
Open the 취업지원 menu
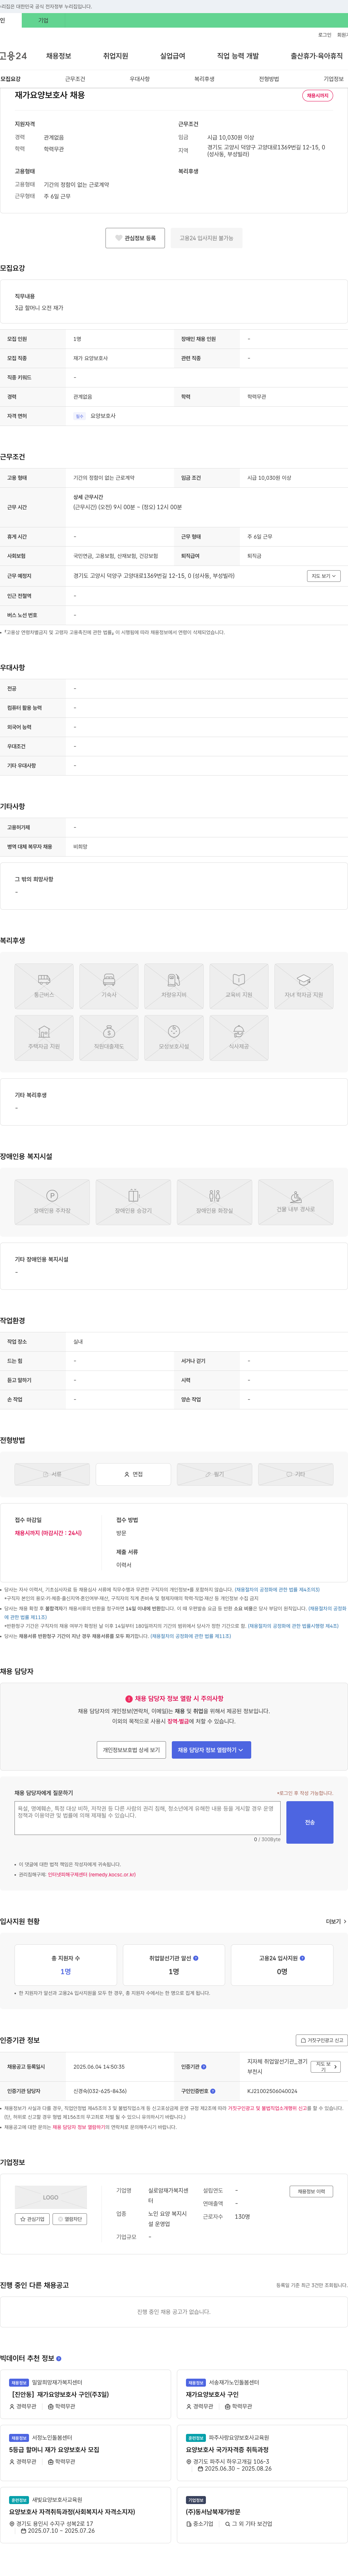[x=116, y=56]
